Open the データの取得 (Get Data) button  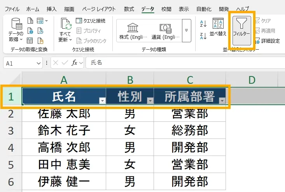point(16,30)
